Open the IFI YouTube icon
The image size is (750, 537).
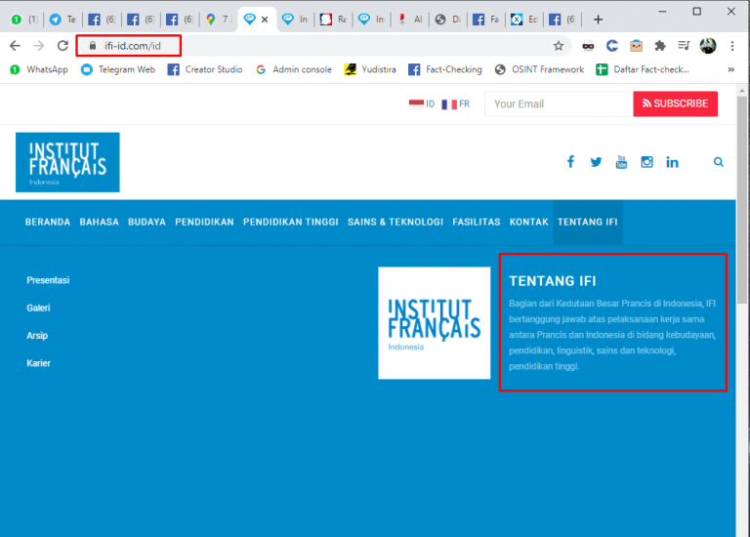click(621, 162)
